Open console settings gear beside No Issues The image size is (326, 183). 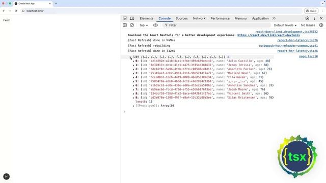pyautogui.click(x=321, y=25)
